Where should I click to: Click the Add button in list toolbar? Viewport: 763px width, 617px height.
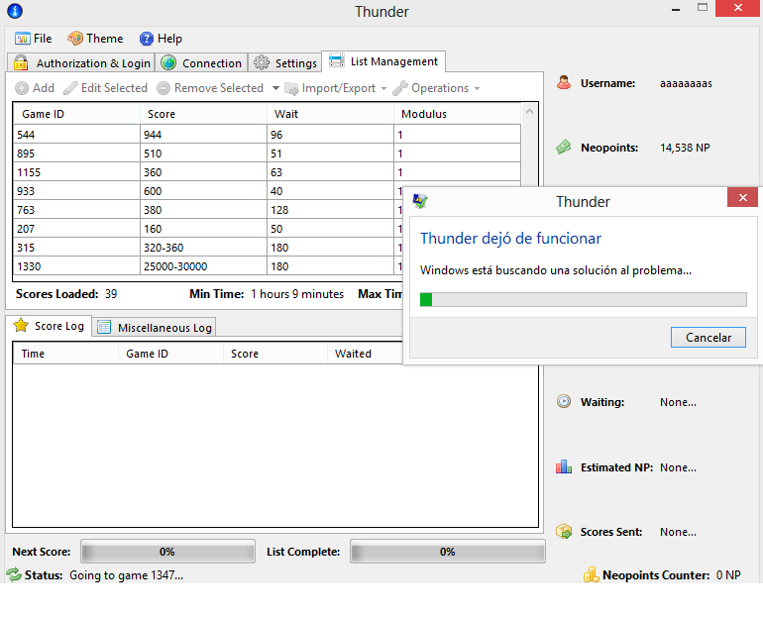coord(36,88)
